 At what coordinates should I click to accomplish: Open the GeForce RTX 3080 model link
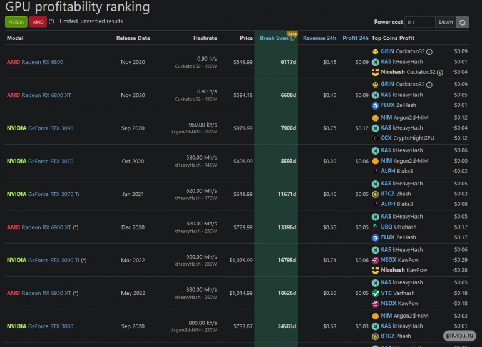[50, 326]
